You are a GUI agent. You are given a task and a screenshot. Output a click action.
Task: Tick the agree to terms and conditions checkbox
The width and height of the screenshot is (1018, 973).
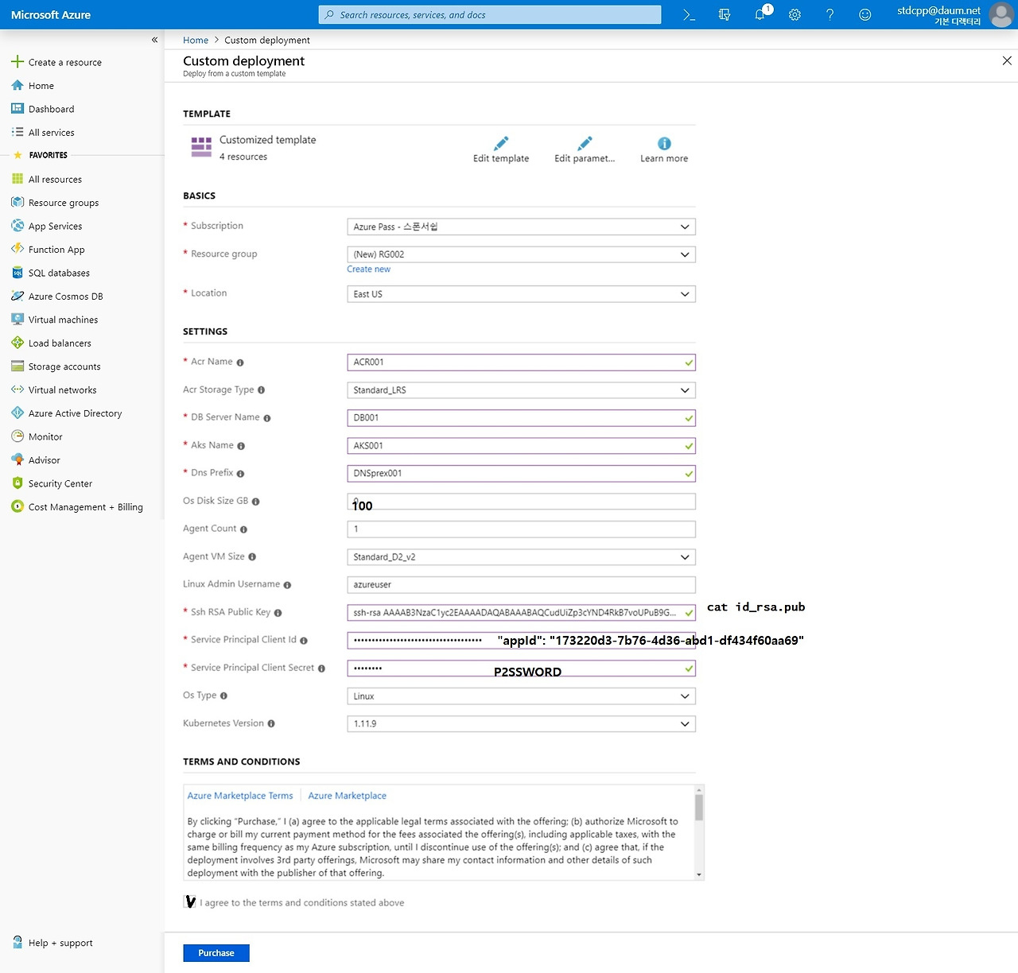click(190, 902)
